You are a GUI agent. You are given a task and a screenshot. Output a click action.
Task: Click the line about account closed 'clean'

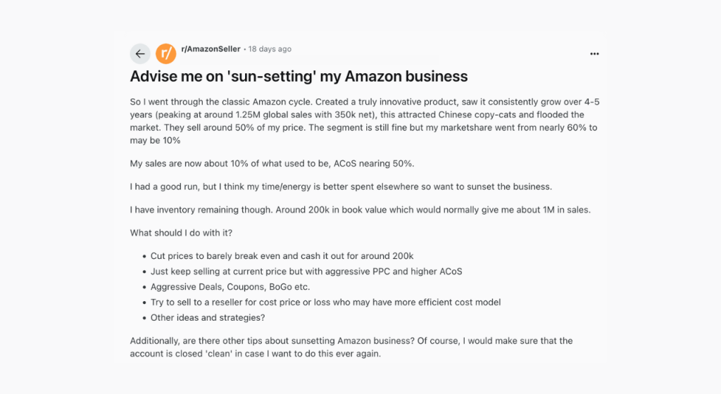[255, 354]
